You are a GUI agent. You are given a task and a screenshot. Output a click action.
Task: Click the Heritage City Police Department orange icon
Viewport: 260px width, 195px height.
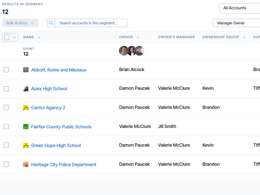pos(26,165)
